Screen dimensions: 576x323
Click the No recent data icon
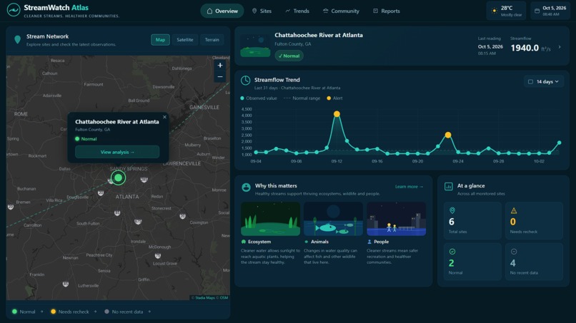(x=514, y=252)
